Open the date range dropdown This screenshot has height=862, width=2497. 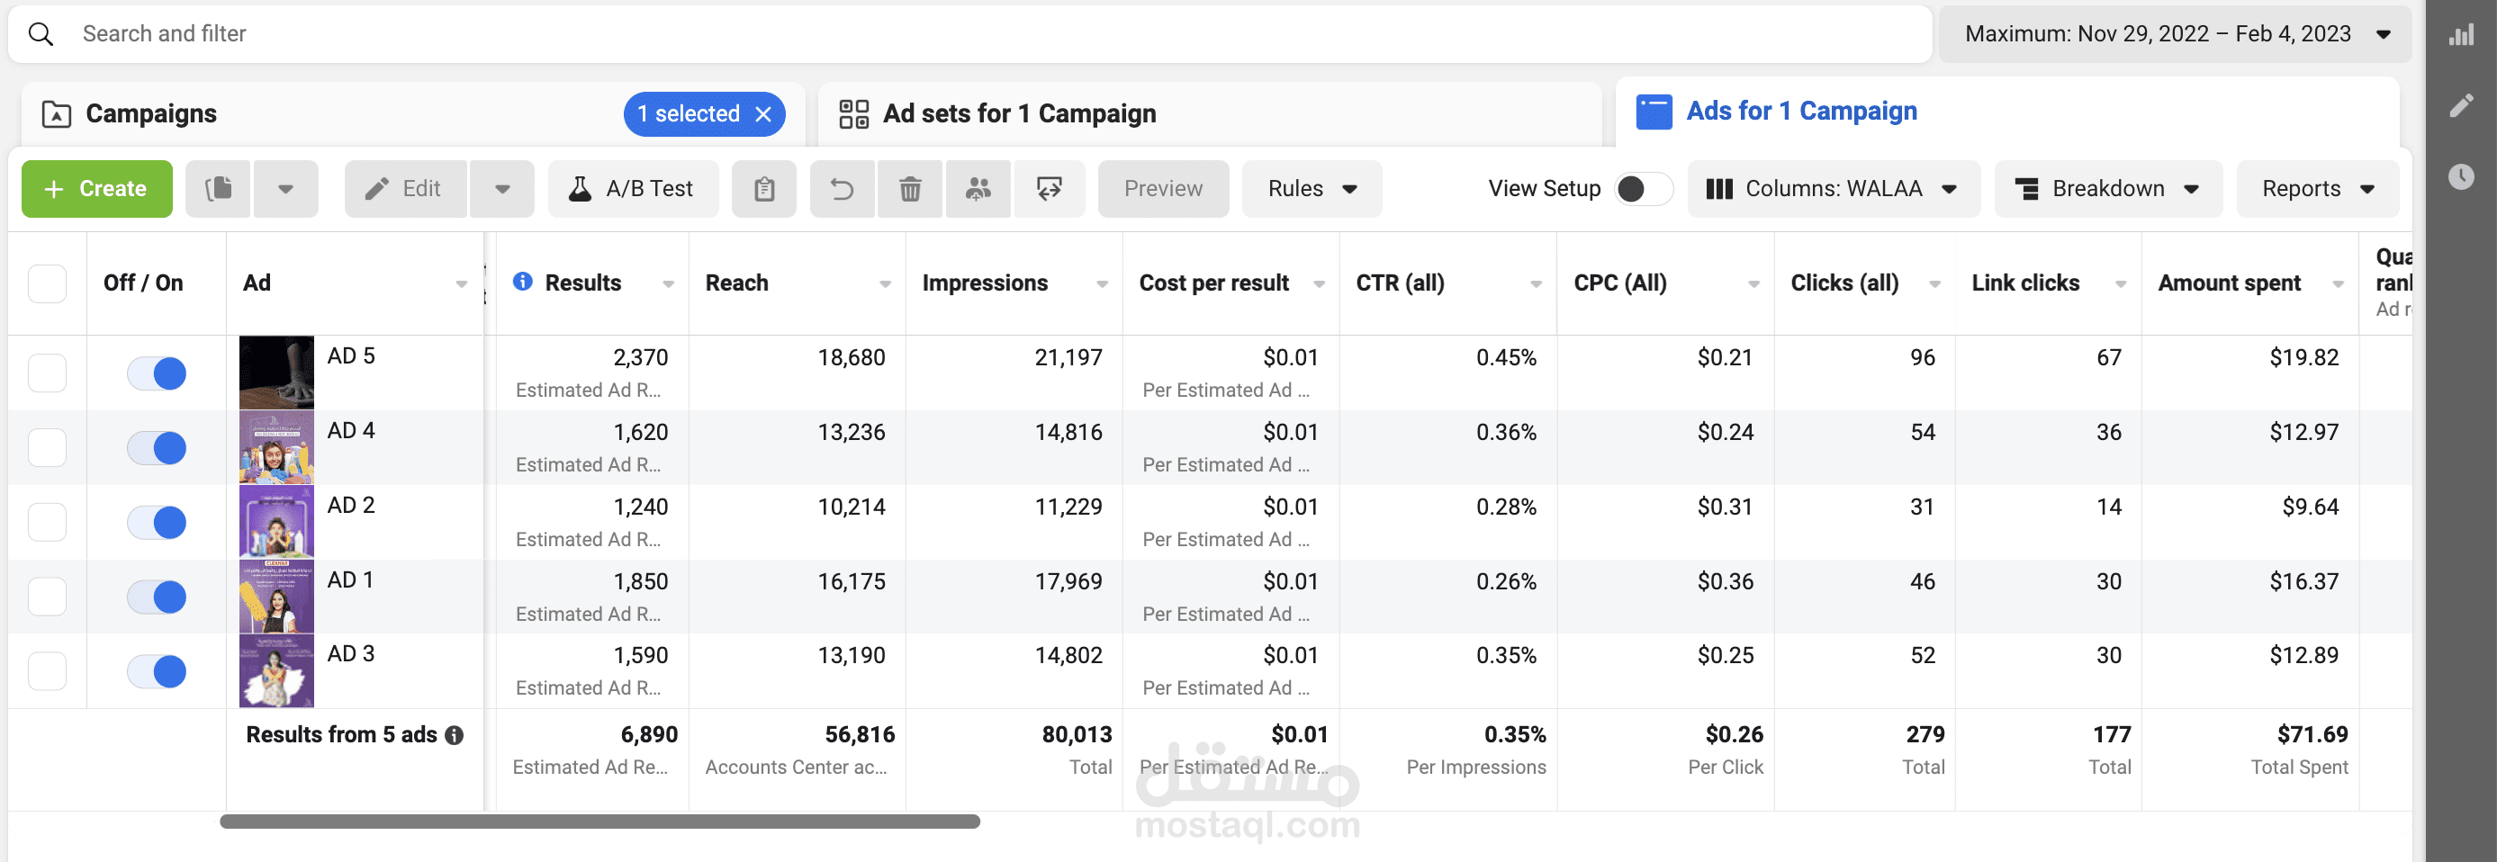tap(2175, 34)
